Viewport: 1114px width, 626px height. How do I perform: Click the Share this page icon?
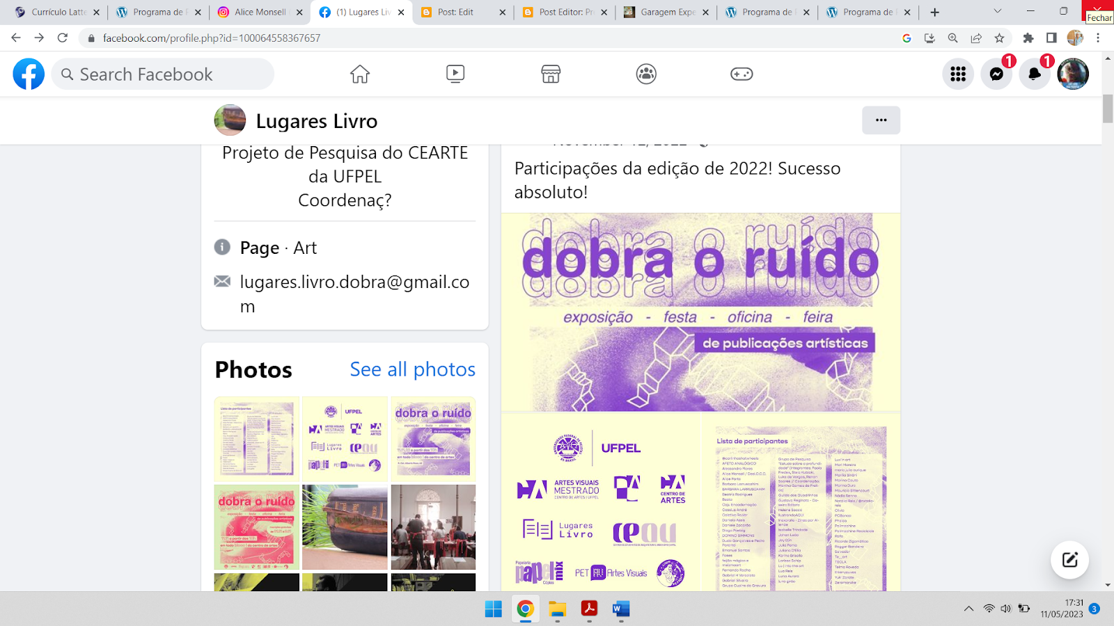(976, 38)
